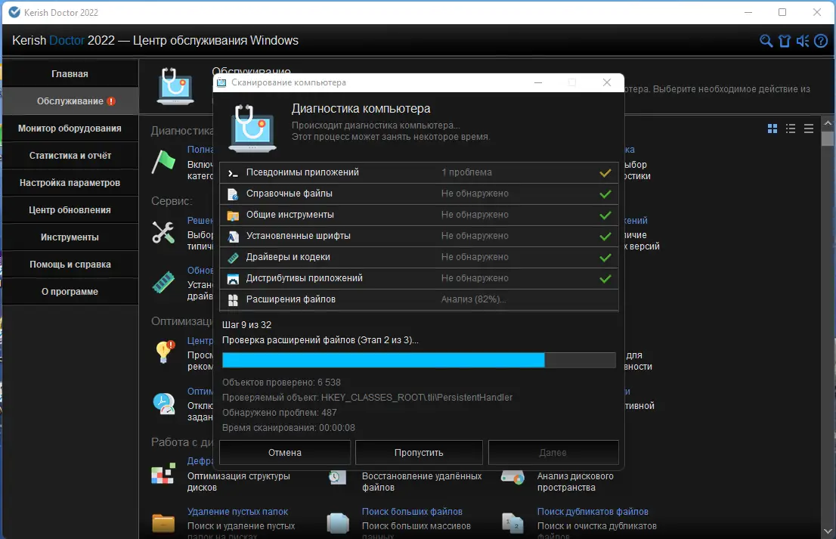Click 'Оптимизация структуры дисков' description text
This screenshot has width=836, height=539.
tap(238, 482)
